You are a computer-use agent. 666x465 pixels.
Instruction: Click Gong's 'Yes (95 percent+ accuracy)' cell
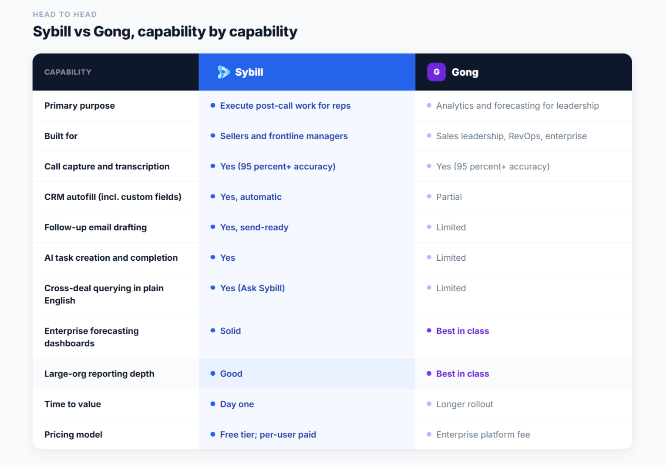(x=493, y=166)
